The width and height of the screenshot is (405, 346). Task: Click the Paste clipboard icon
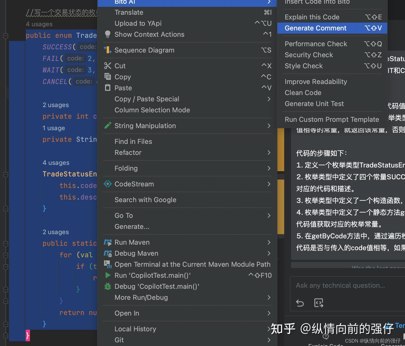[108, 87]
